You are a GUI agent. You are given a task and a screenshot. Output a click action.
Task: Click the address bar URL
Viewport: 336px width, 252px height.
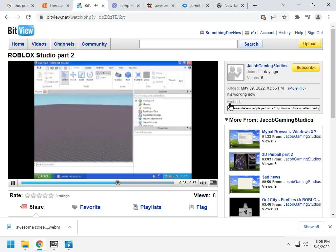coord(86,17)
